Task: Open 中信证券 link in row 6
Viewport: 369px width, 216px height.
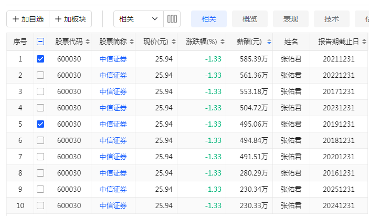Action: [x=113, y=140]
